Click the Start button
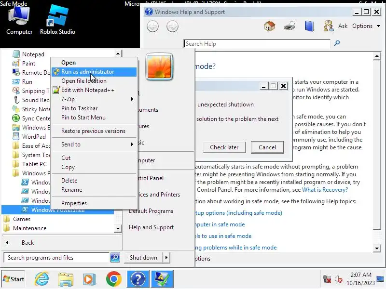Viewport: 386px width, 289px height. (x=14, y=279)
